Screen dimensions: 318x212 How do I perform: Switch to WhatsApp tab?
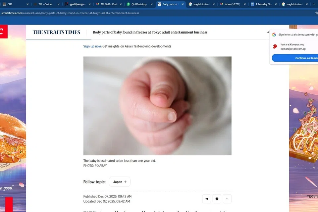click(139, 4)
